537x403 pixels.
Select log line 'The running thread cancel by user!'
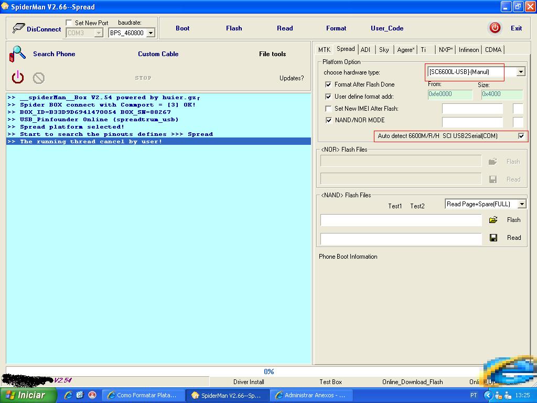[158, 141]
